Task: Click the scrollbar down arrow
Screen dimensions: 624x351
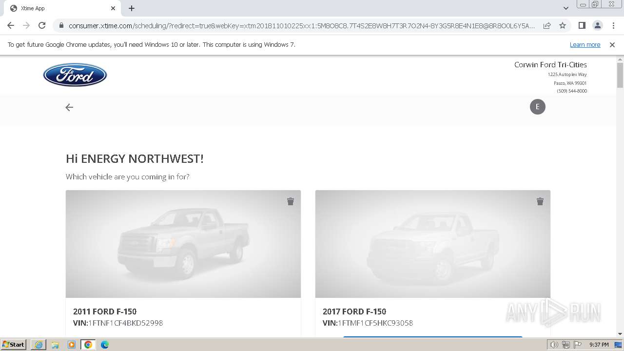Action: click(620, 334)
